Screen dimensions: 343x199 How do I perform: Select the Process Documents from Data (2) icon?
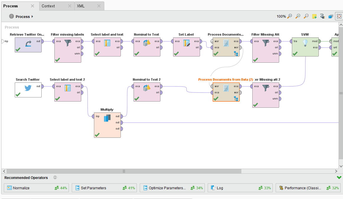(x=226, y=88)
